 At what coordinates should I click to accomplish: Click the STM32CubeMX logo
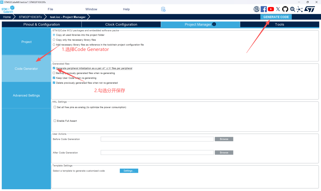[8, 9]
